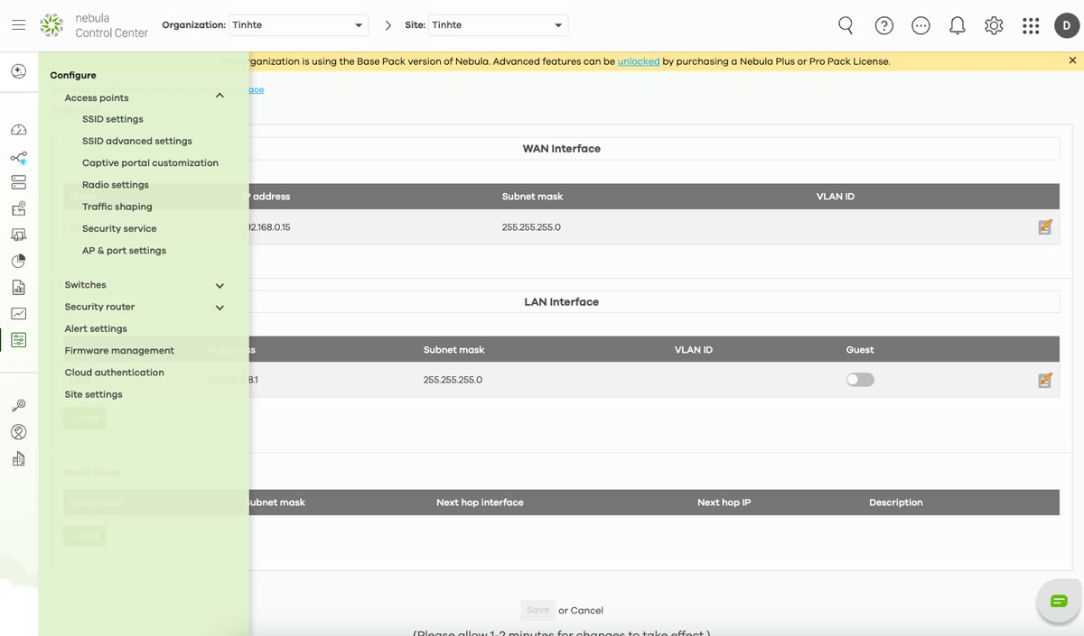Screen dimensions: 1084x636
Task: Open Cloud authentication
Action: (x=115, y=373)
